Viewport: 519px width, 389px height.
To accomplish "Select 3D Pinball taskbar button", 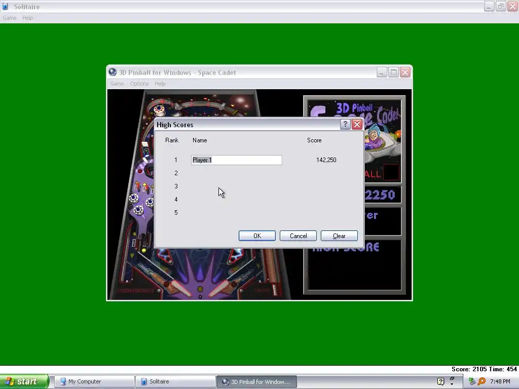I will [x=256, y=381].
